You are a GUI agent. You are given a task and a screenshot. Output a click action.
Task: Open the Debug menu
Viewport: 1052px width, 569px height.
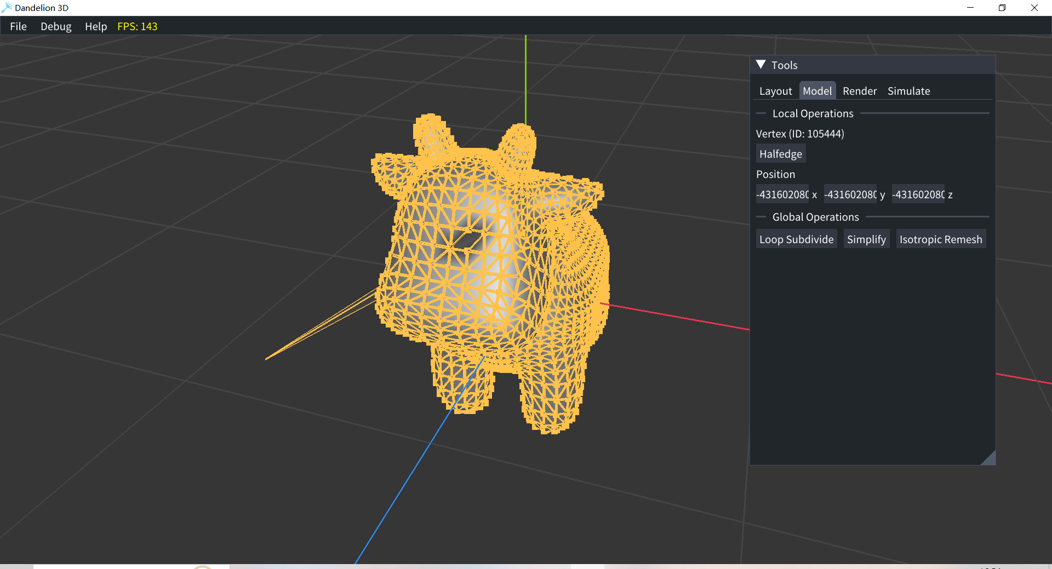coord(56,26)
